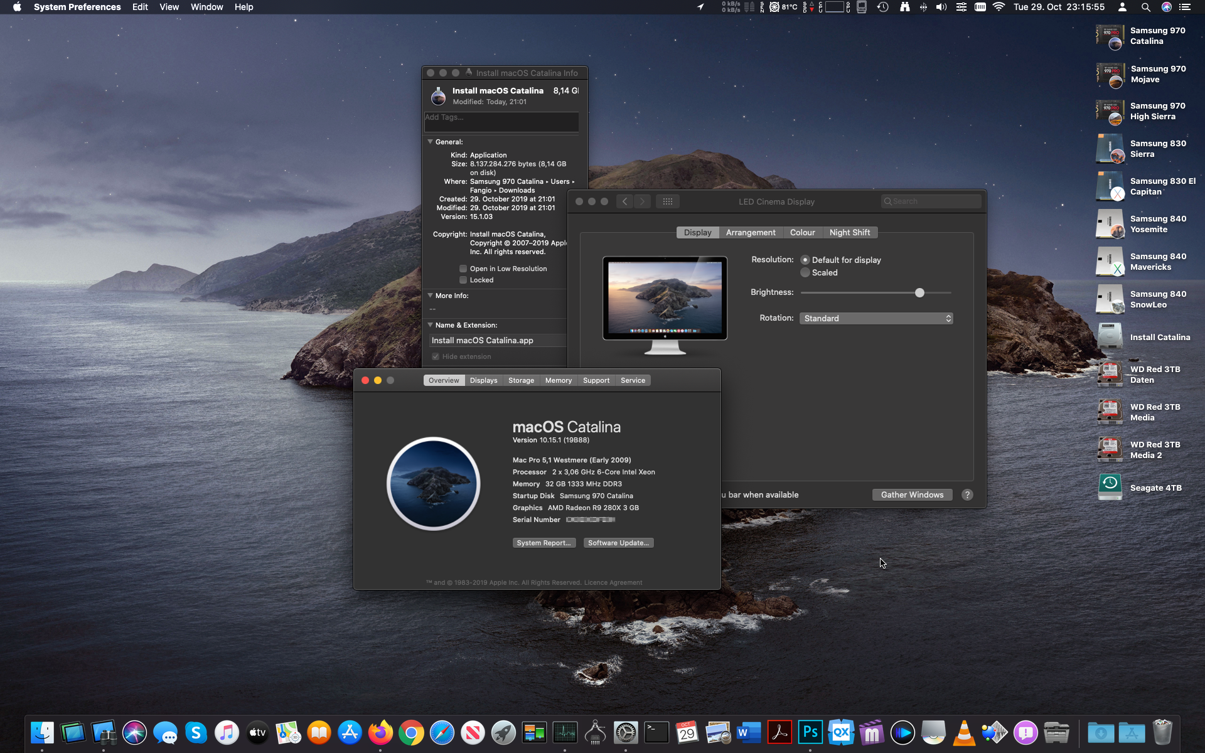Toggle Hide extension checkbox
The image size is (1205, 753).
tap(436, 356)
